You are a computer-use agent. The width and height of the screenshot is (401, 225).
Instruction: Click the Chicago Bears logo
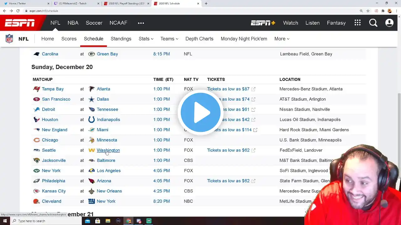(36, 140)
